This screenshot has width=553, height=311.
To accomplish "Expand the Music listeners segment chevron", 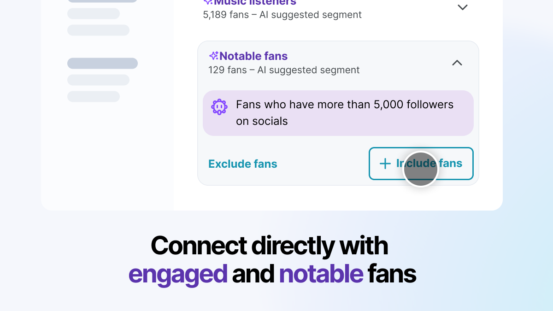I will point(462,7).
